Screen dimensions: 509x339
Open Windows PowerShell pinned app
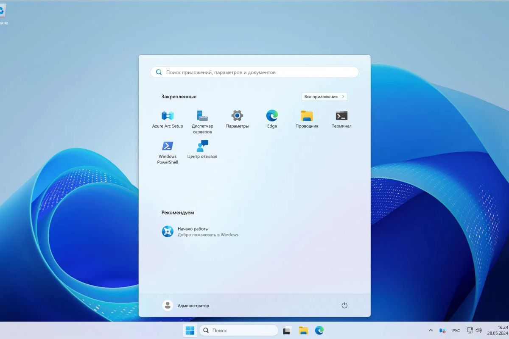(168, 153)
